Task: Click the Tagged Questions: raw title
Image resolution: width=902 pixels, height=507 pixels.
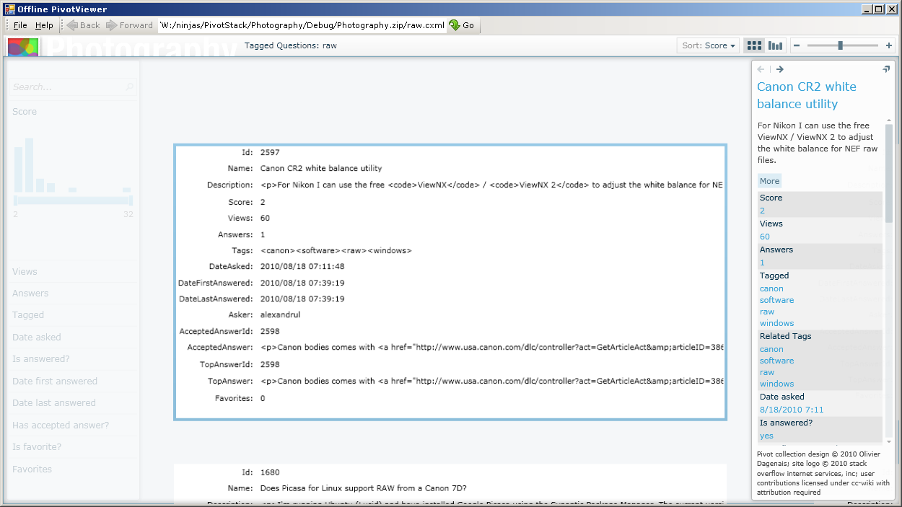Action: point(290,45)
